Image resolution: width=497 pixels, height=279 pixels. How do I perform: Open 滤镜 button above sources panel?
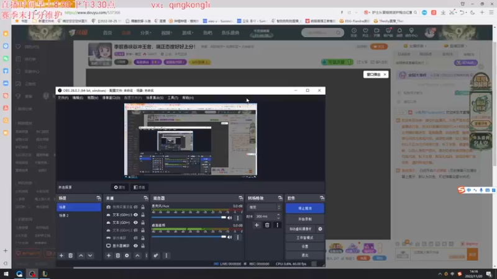pyautogui.click(x=139, y=187)
